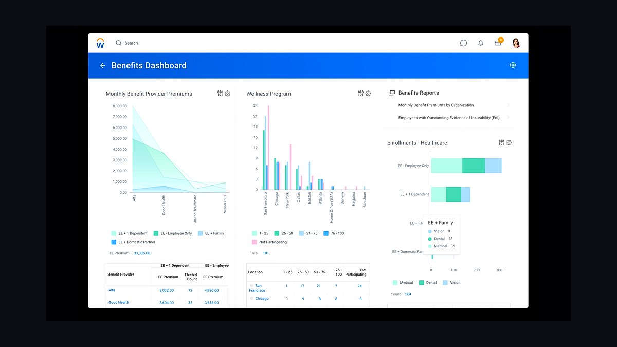Open Employees with Outstanding Evidence of Insurability report
Screen dimensions: 617x347
pyautogui.click(x=449, y=118)
